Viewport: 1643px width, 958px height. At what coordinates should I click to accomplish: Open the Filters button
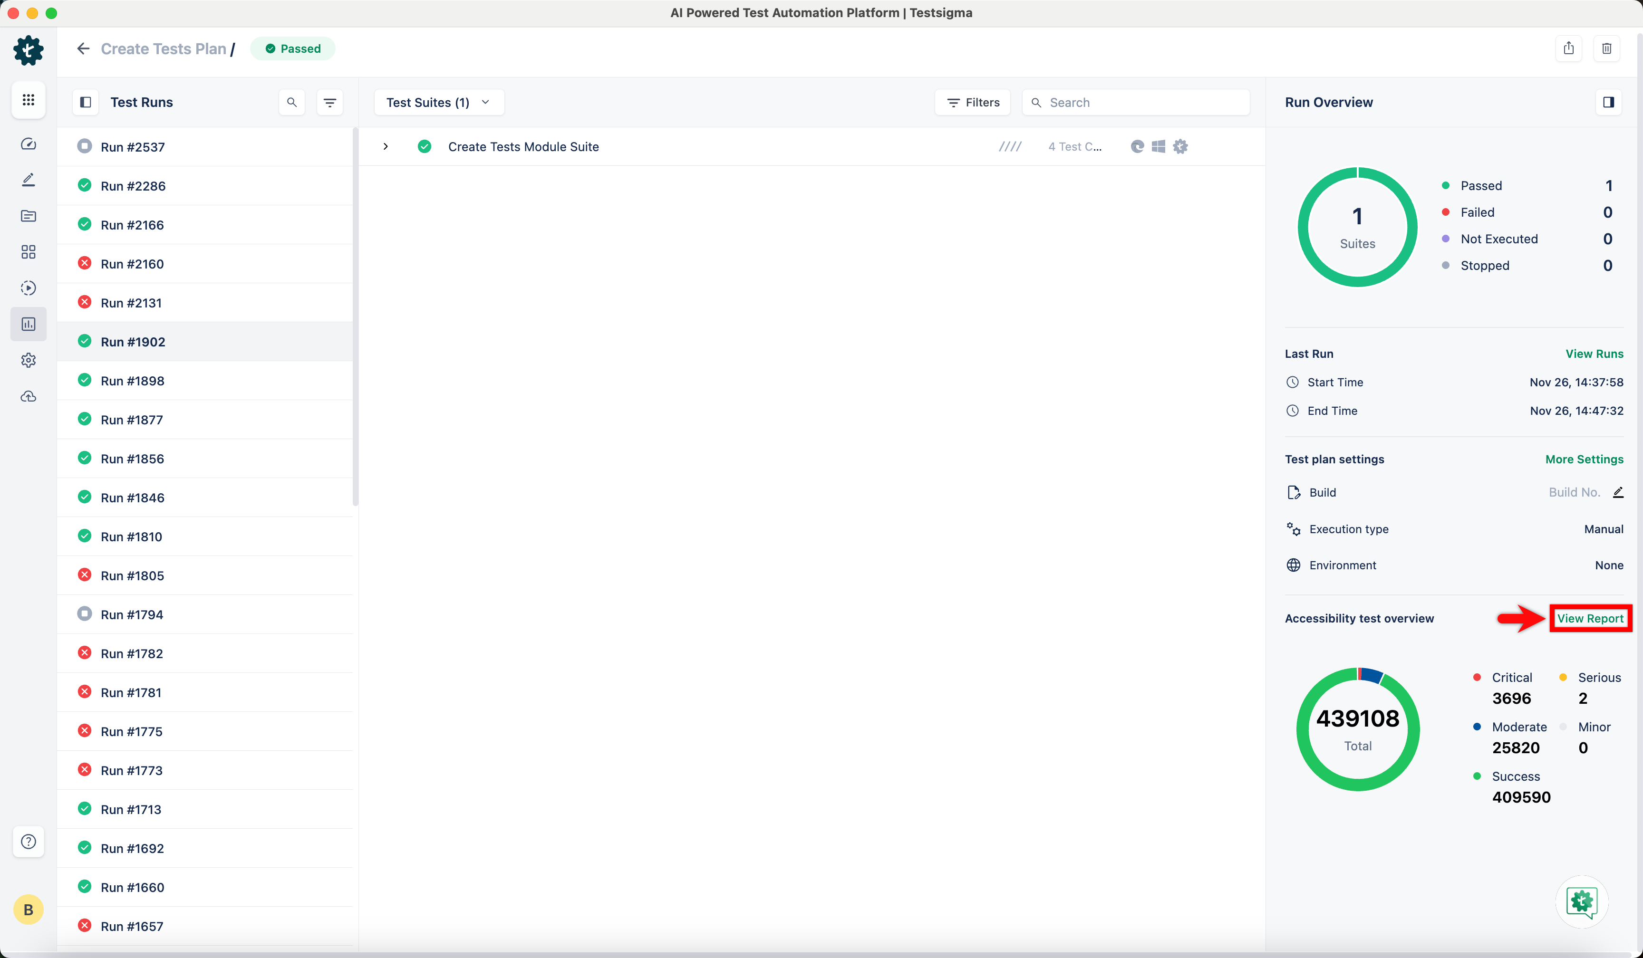[x=973, y=102]
